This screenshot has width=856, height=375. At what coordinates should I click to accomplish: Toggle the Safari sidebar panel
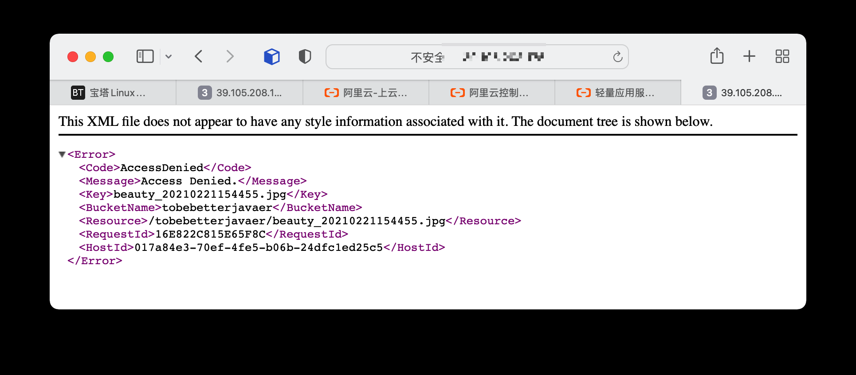145,56
